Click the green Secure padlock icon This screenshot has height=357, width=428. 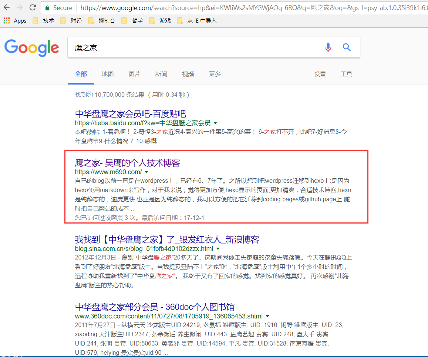[x=47, y=8]
